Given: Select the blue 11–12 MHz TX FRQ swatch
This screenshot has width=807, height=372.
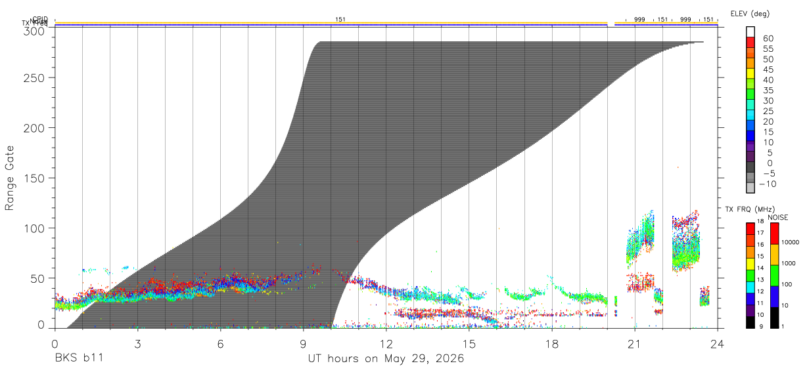Looking at the screenshot, I should (750, 299).
